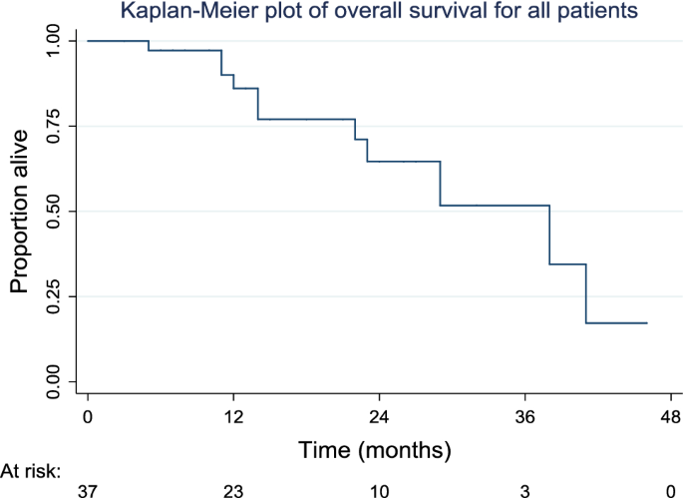Select the at-risk count 10
Viewport: 683px width, 498px height.
379,488
